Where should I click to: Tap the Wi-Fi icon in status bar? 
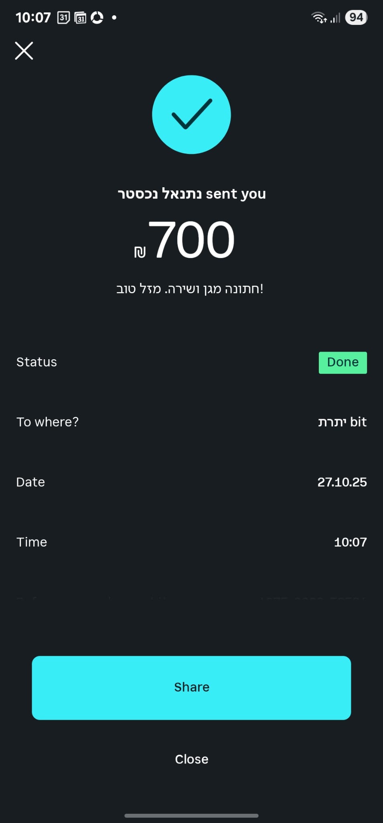pos(319,18)
